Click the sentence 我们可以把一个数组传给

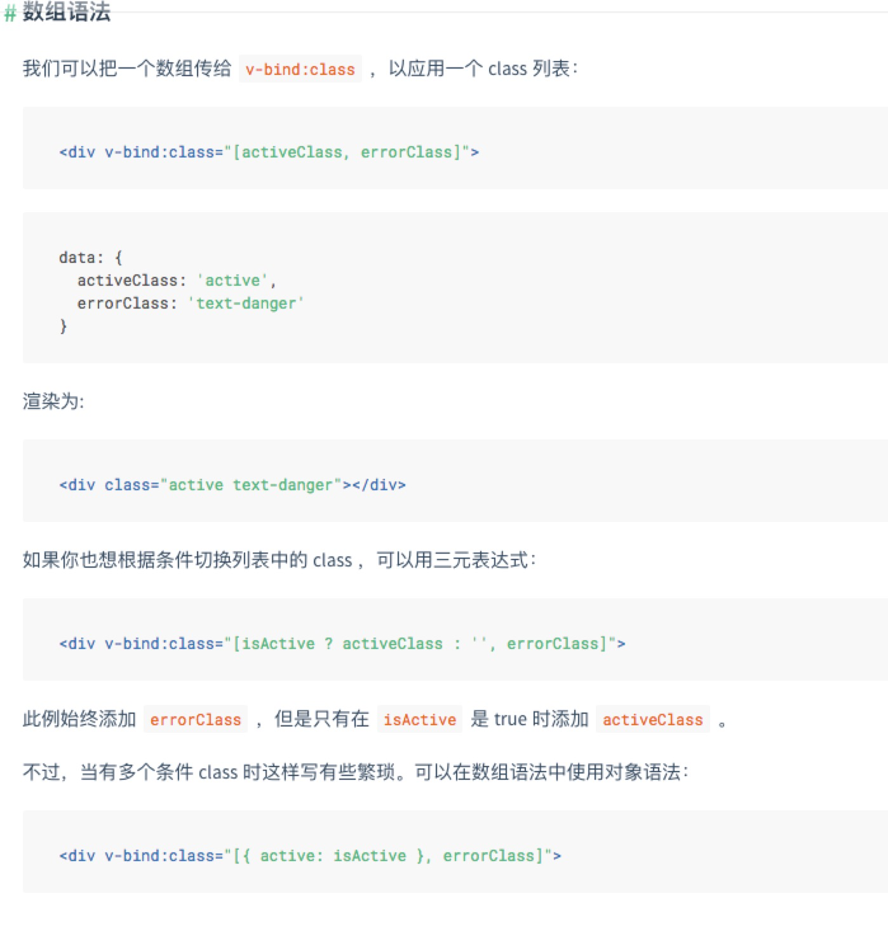click(127, 68)
